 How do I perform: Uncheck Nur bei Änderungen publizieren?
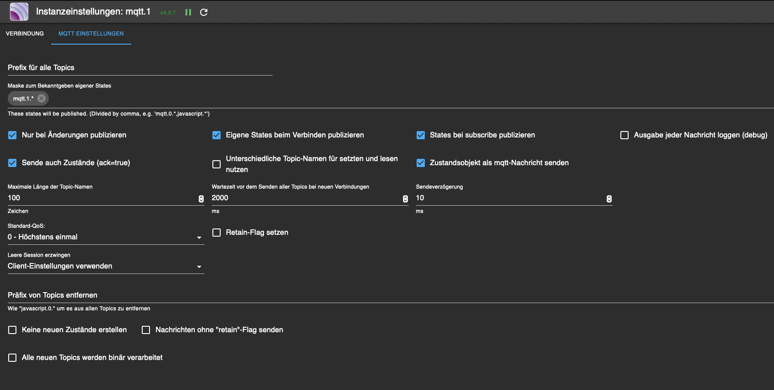(12, 135)
